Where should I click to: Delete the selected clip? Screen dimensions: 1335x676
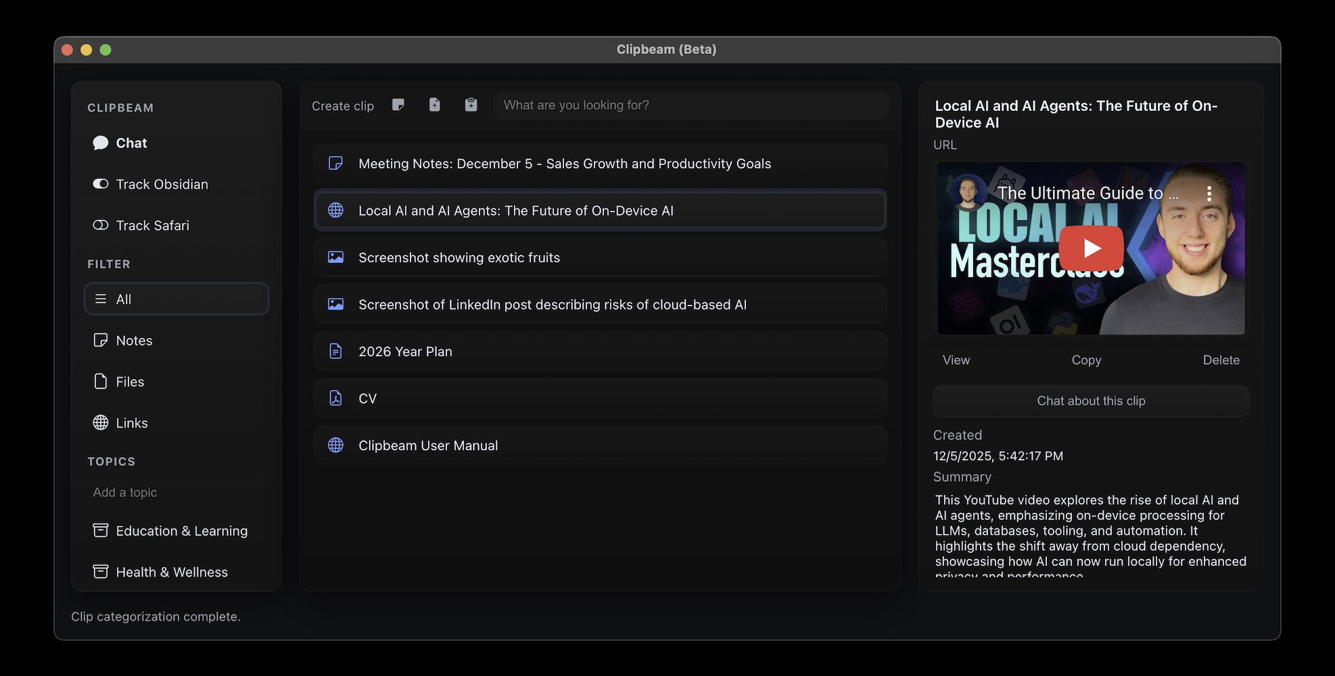[1221, 360]
